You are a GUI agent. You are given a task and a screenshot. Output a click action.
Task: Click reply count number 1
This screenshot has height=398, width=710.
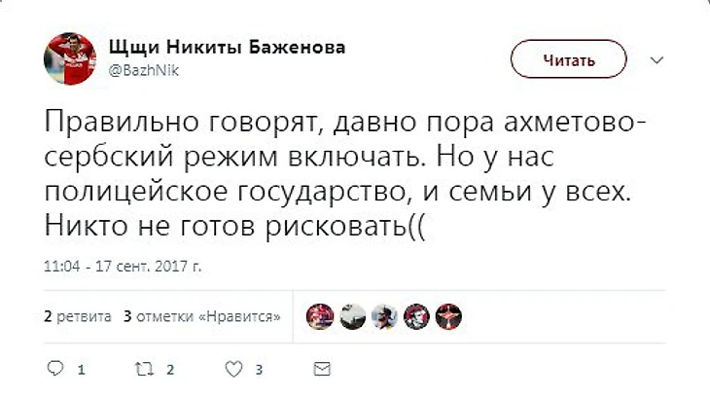coord(82,371)
